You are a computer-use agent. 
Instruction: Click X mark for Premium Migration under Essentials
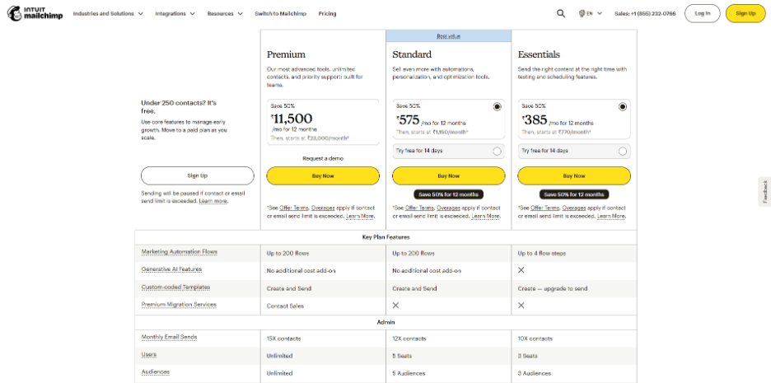click(521, 306)
